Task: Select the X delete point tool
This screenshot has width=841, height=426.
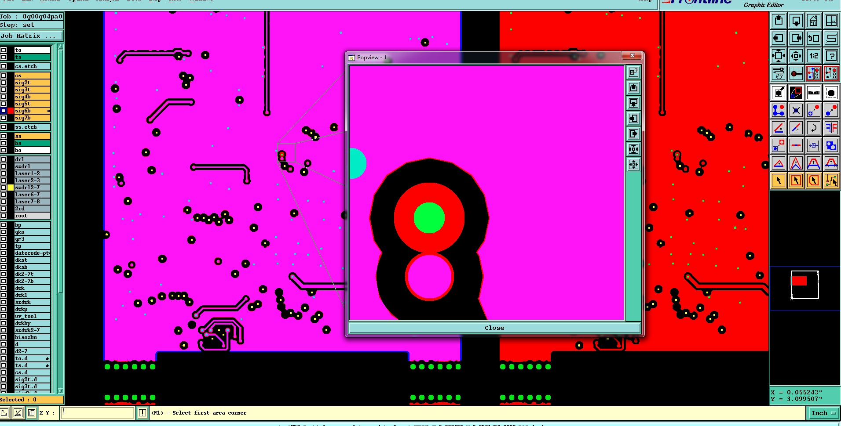Action: [x=796, y=110]
